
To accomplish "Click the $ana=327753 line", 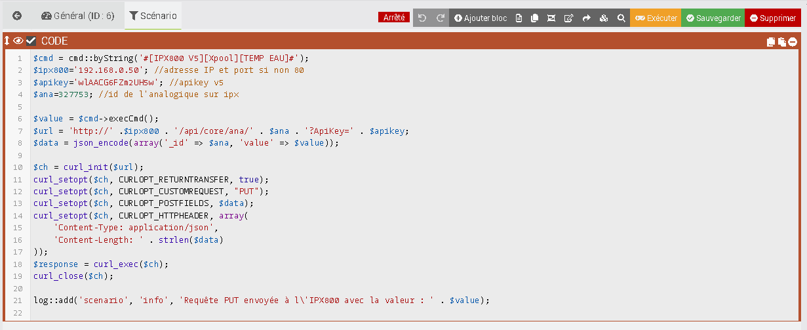I will [x=136, y=94].
